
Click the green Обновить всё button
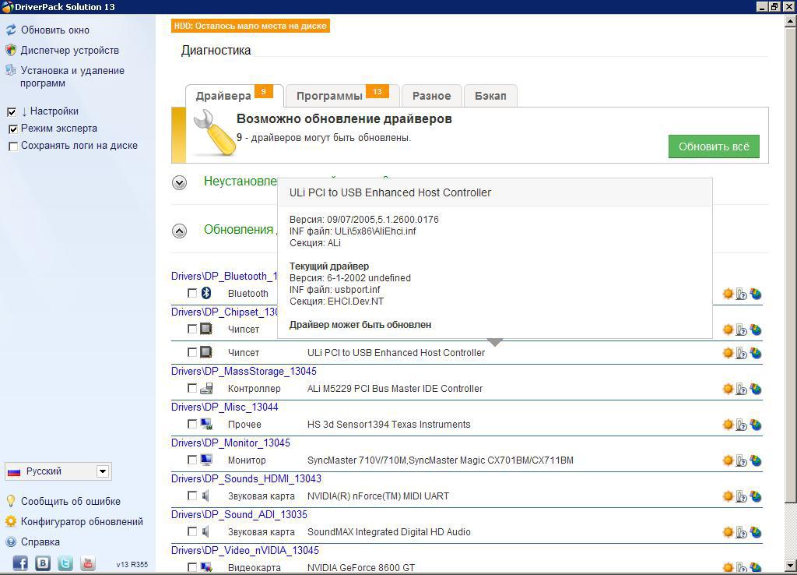pos(714,146)
